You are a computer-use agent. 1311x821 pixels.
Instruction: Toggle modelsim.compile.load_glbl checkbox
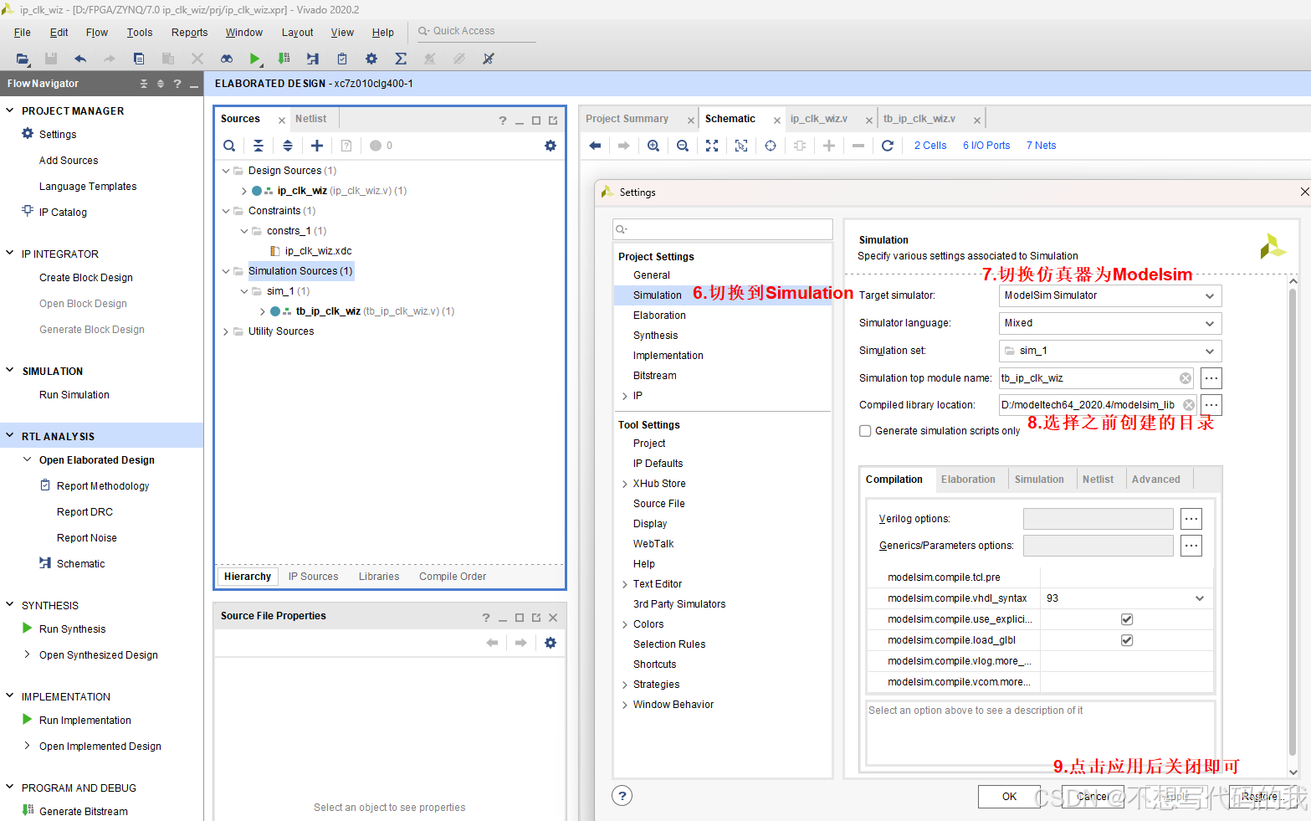point(1127,640)
